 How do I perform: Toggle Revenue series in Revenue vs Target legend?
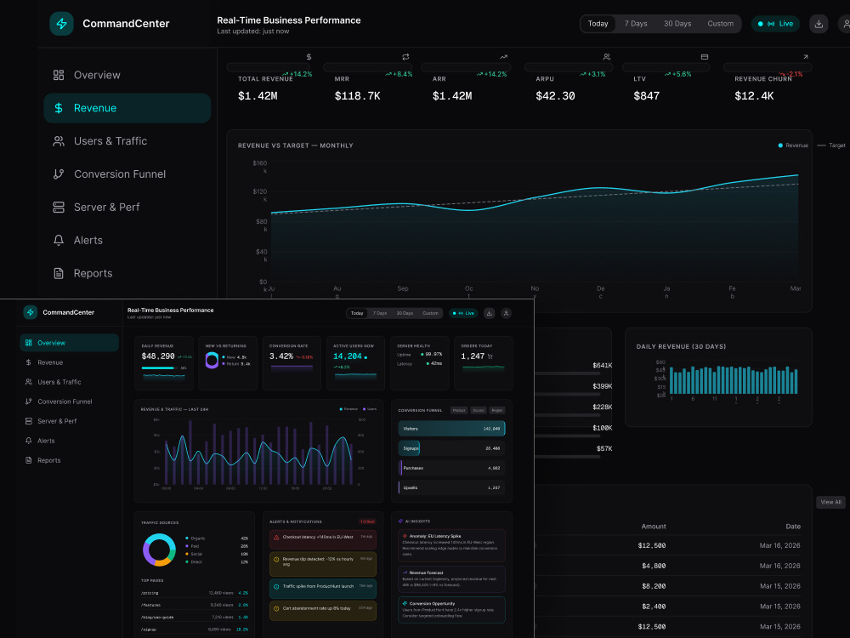793,145
